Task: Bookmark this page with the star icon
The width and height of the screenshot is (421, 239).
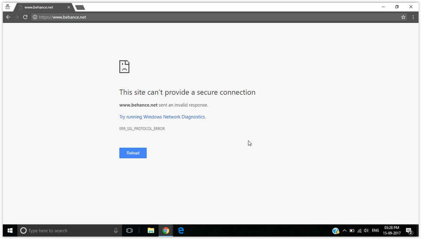Action: point(403,17)
